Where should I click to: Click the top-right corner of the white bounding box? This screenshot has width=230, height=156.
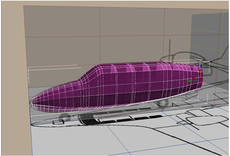(209, 61)
